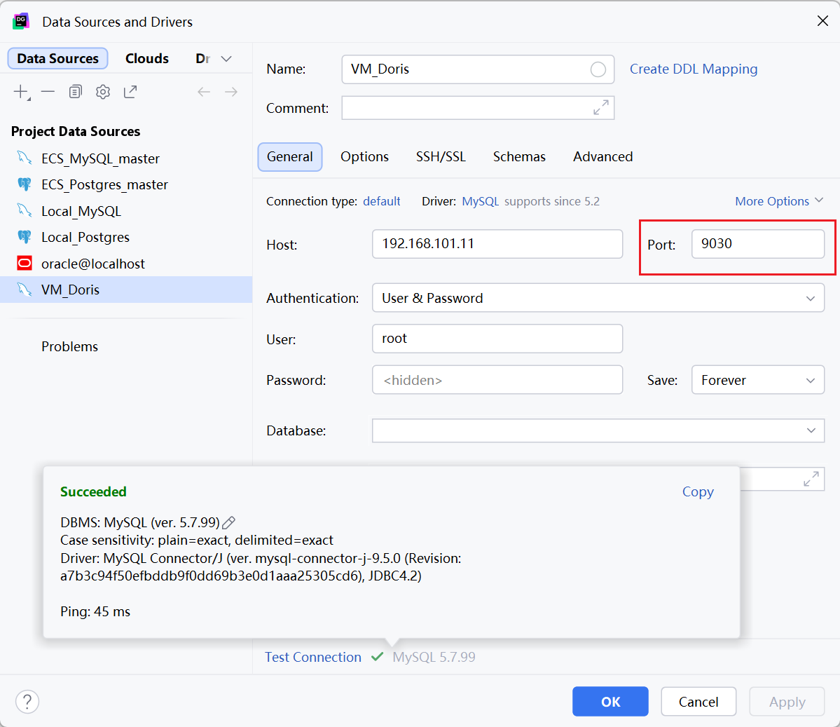This screenshot has width=840, height=727.
Task: Click the Ping: 45 ms text
Action: click(x=95, y=612)
